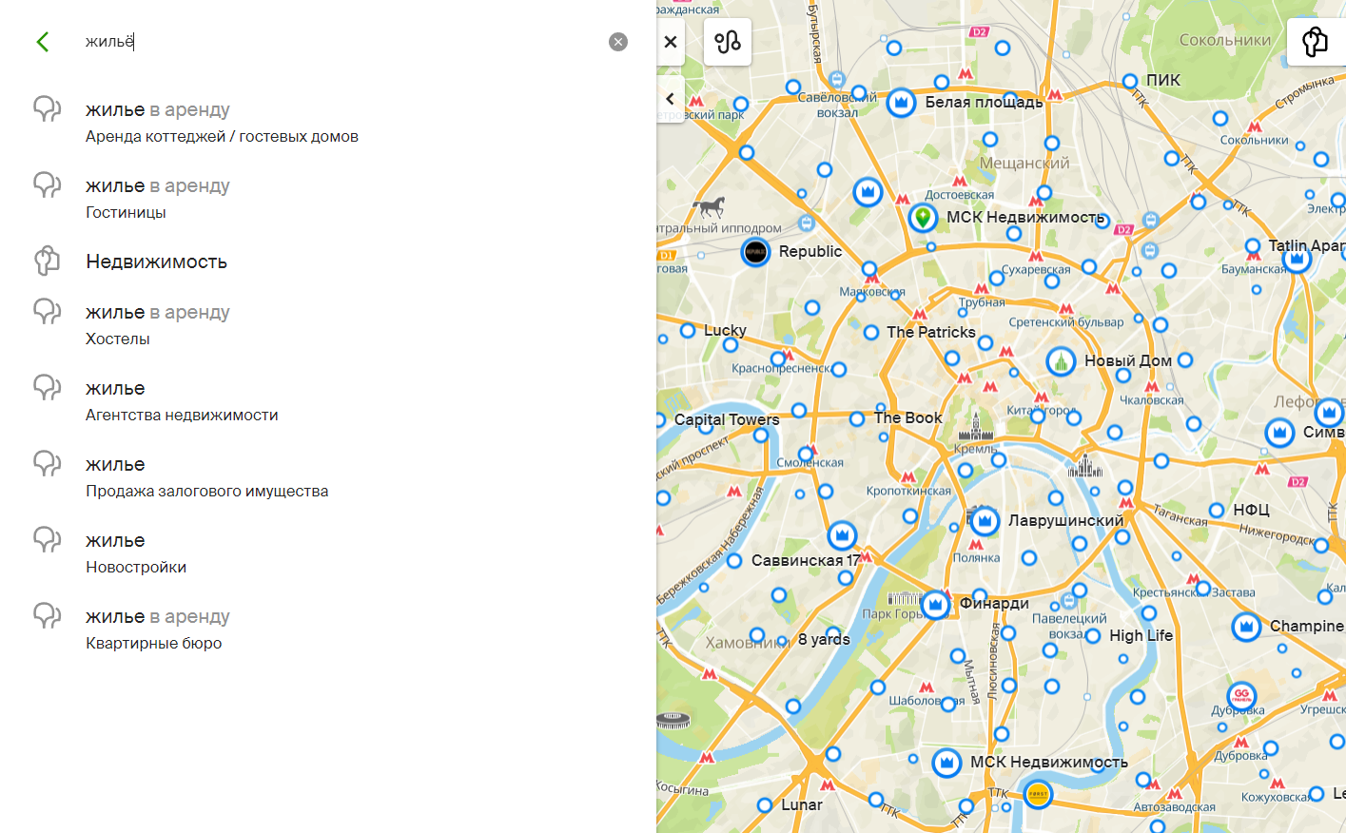Close the map panel with X button
This screenshot has width=1346, height=833.
coord(671,42)
